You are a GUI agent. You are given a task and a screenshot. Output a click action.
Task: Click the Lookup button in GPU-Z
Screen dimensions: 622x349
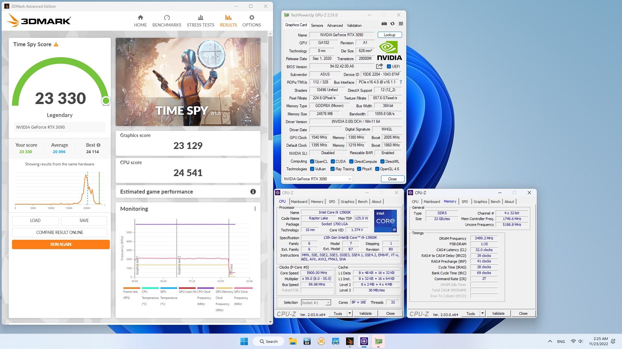point(390,35)
